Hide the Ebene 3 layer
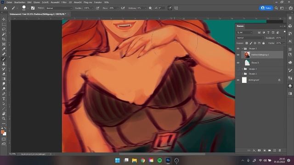The height and width of the screenshot is (165, 294). [x=238, y=63]
